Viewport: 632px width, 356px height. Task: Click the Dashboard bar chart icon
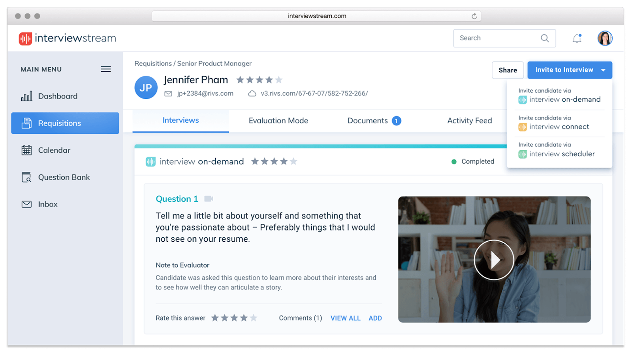click(x=26, y=96)
